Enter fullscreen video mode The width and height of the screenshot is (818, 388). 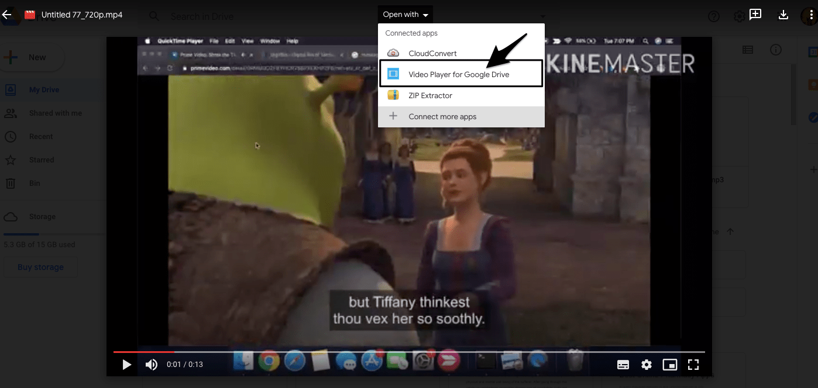pyautogui.click(x=693, y=364)
